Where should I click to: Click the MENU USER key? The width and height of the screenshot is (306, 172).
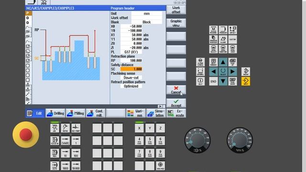point(233,49)
